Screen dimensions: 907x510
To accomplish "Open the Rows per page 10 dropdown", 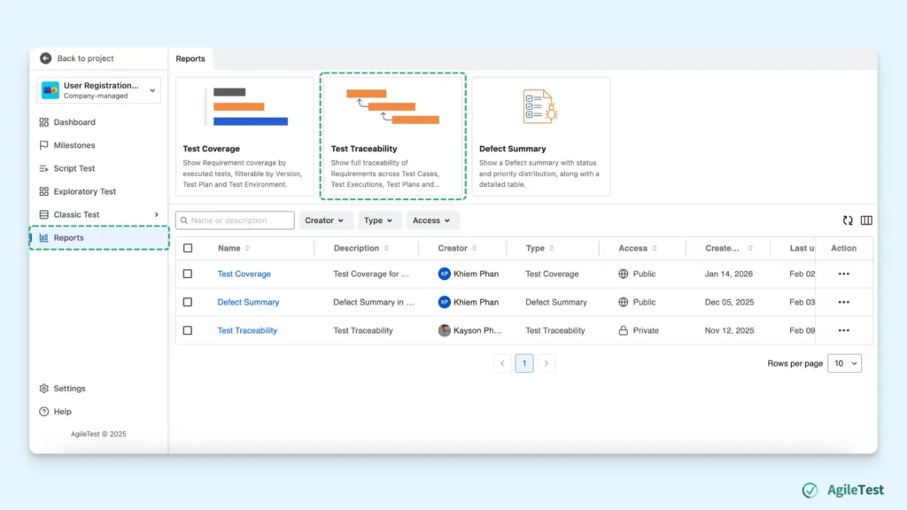I will tap(844, 363).
